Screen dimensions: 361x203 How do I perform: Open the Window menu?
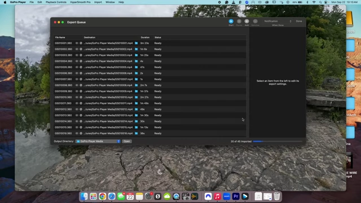[110, 2]
